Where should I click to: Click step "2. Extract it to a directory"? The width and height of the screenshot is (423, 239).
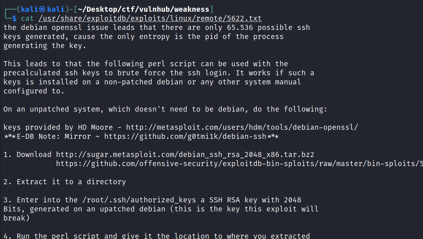65,182
